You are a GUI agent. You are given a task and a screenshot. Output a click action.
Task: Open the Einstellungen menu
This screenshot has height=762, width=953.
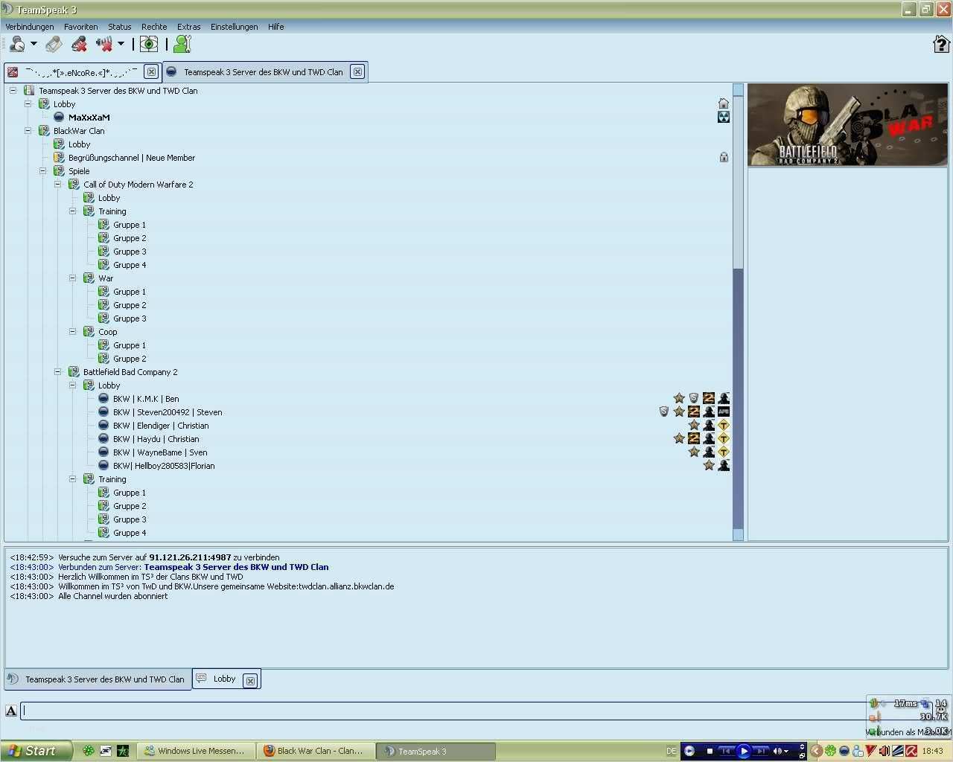pyautogui.click(x=235, y=27)
